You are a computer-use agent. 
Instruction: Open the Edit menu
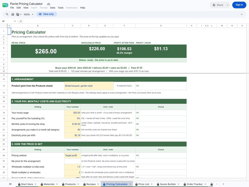coord(19,8)
